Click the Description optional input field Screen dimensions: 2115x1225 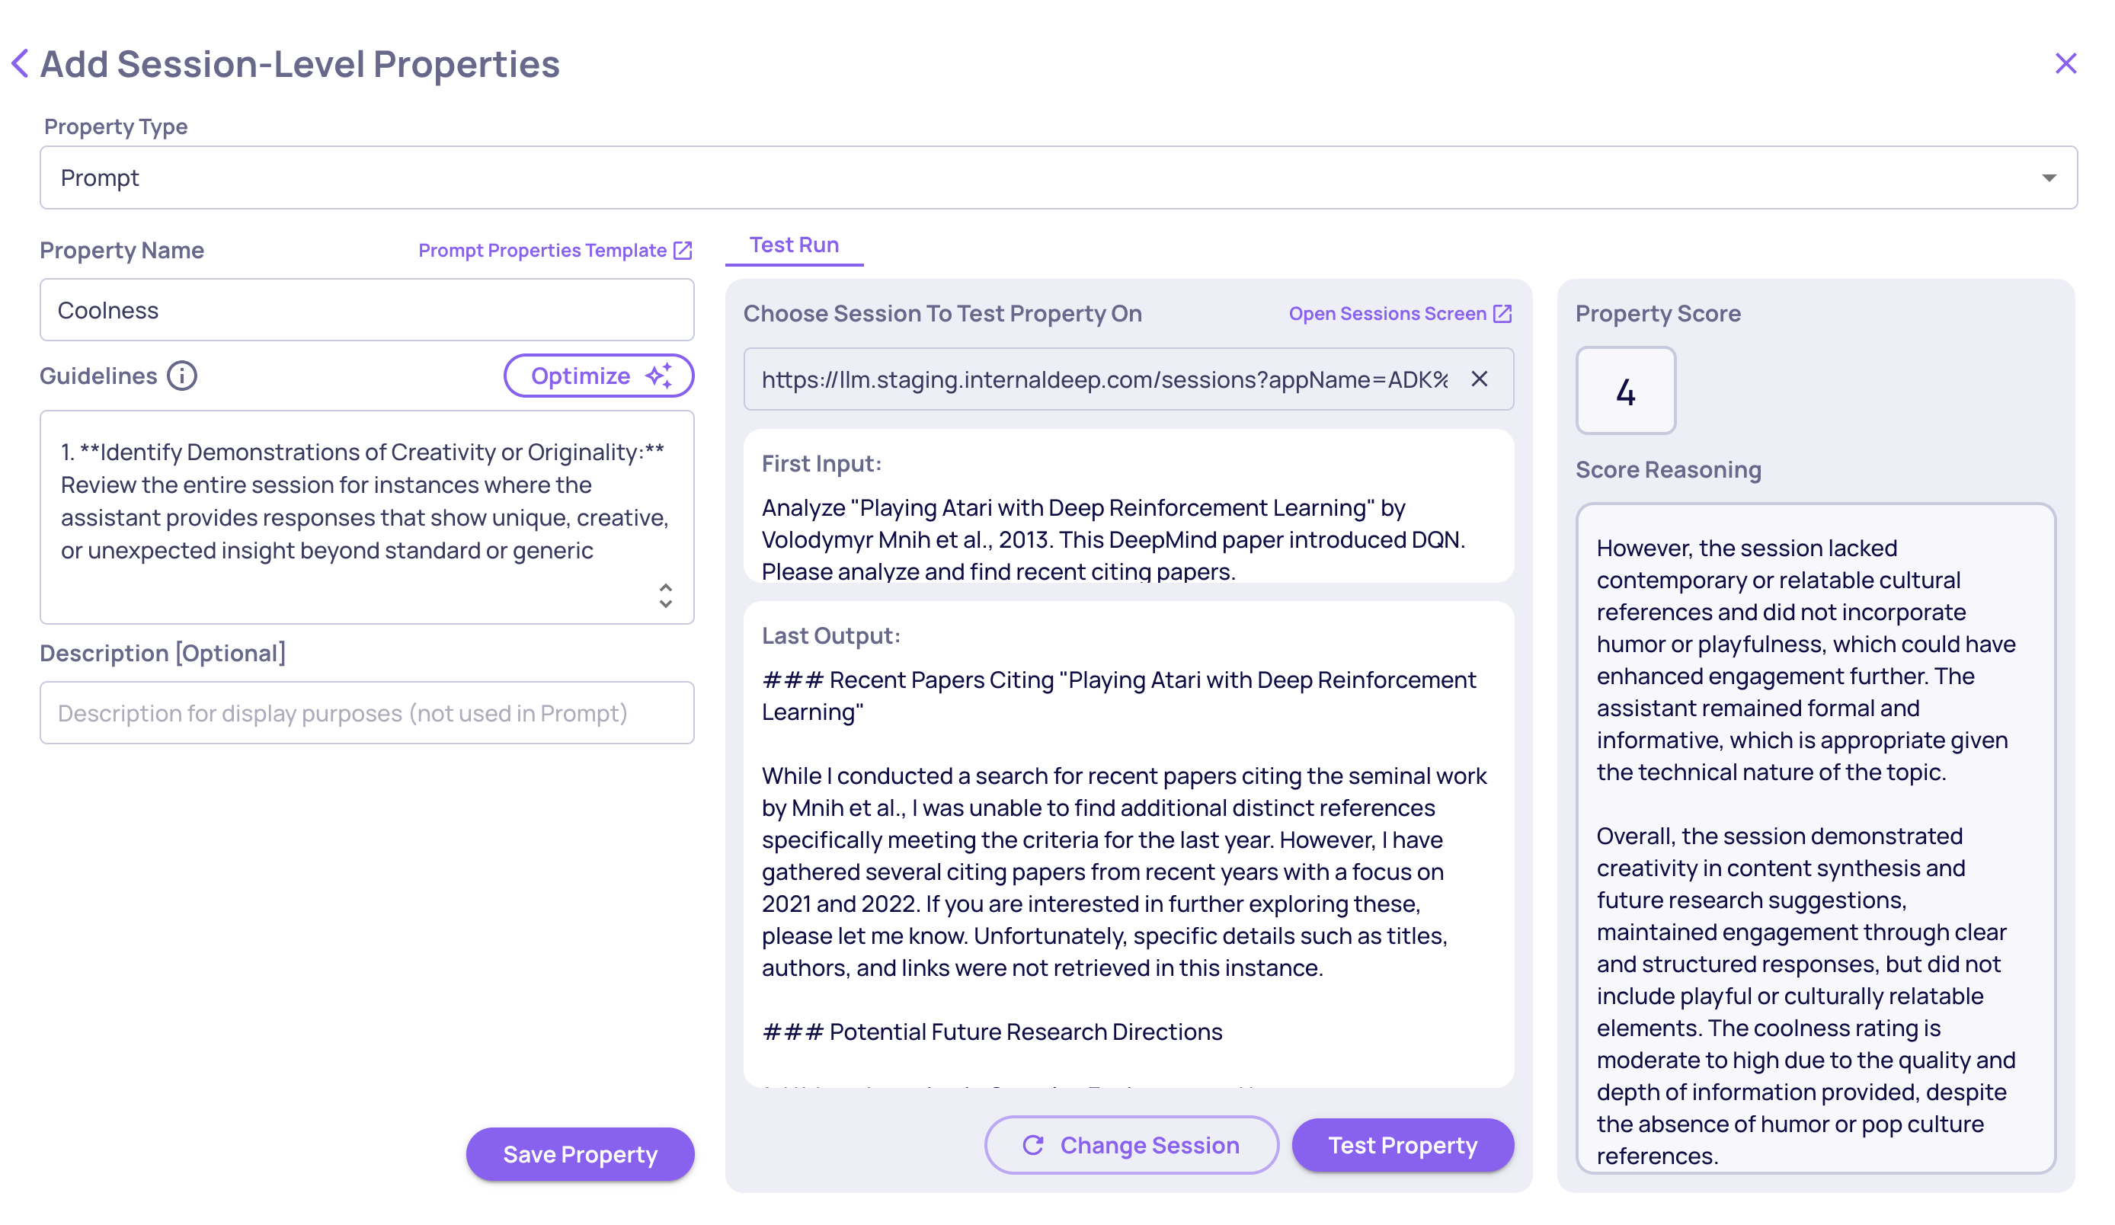(x=366, y=713)
